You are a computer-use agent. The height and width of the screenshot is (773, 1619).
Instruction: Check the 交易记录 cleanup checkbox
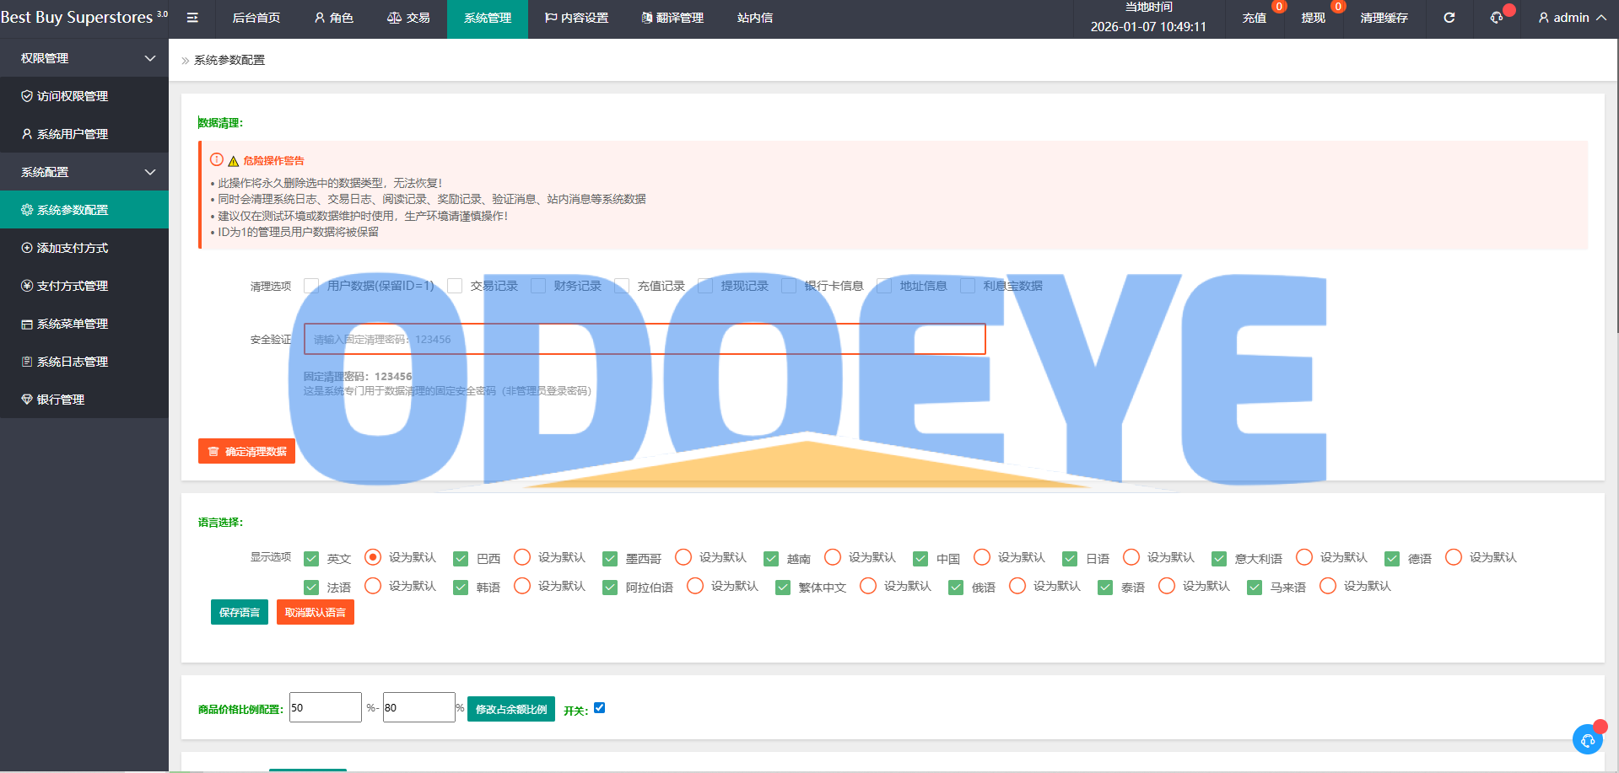[455, 286]
